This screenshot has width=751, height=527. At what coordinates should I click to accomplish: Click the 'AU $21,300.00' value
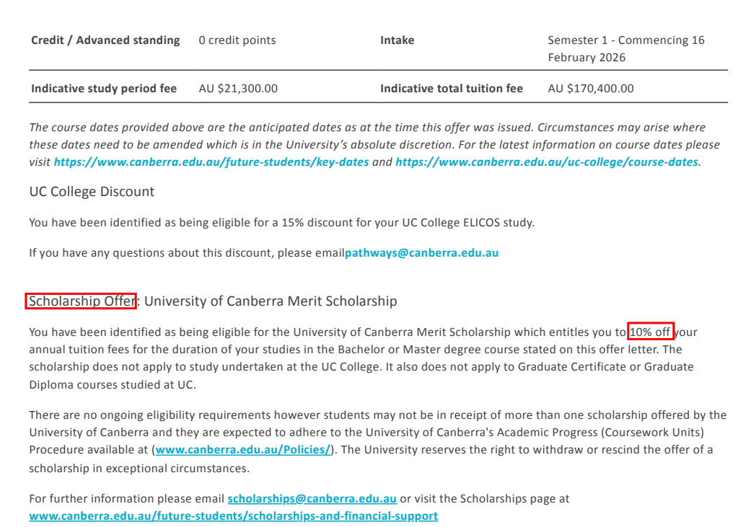238,89
